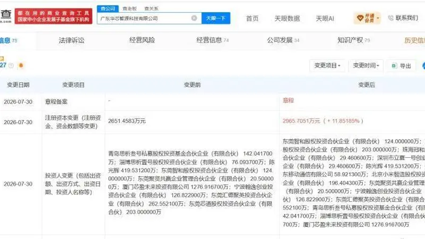Open the 变更项目 filter dropdown
The image size is (425, 239).
[x=327, y=65]
